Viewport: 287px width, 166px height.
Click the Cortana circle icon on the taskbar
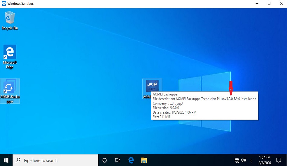click(x=105, y=160)
